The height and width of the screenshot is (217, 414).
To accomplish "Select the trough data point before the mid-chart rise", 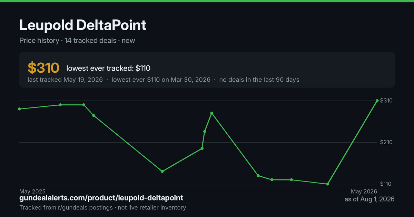I will click(162, 171).
